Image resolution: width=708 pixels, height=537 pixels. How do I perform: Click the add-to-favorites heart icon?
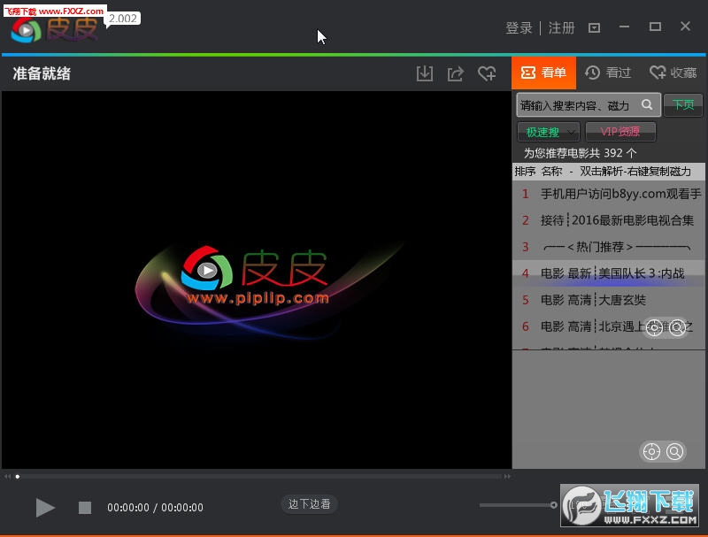487,74
